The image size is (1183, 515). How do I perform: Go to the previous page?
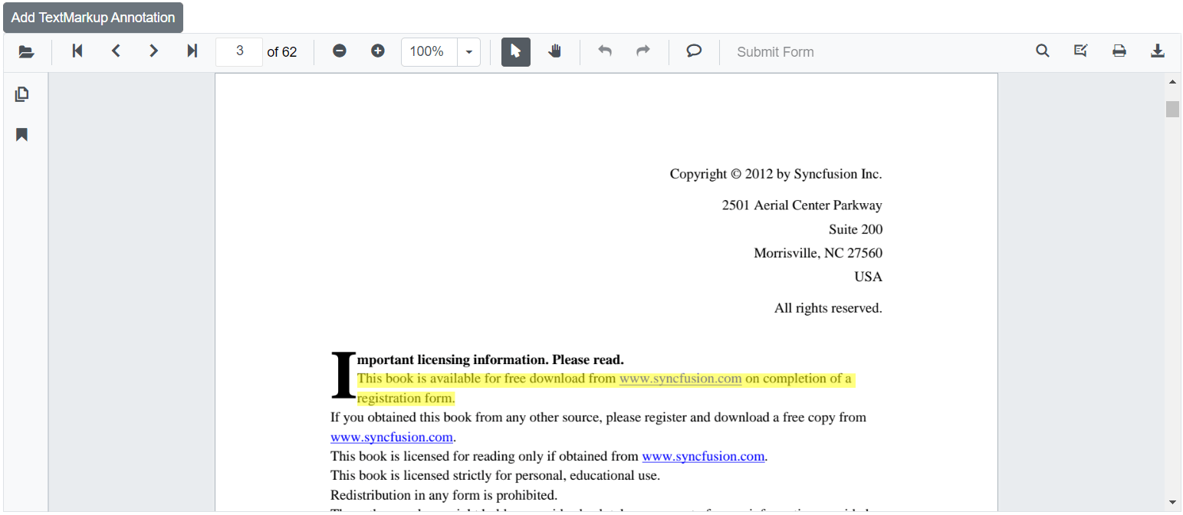(116, 51)
